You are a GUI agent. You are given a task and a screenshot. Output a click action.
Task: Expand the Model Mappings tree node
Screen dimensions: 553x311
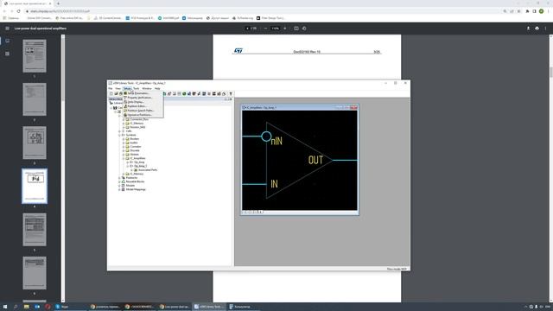[119, 189]
